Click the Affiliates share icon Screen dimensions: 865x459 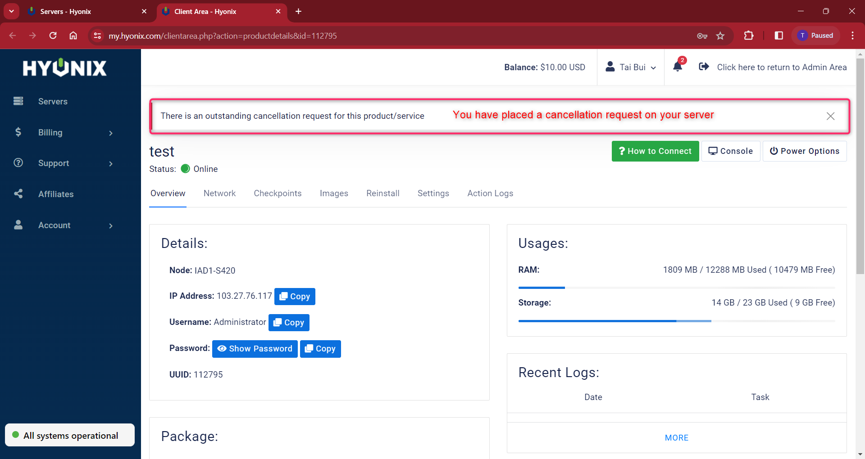(18, 194)
